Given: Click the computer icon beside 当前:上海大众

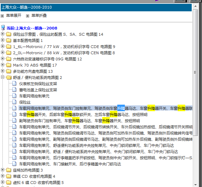Looking at the screenshot, I should [3, 27].
